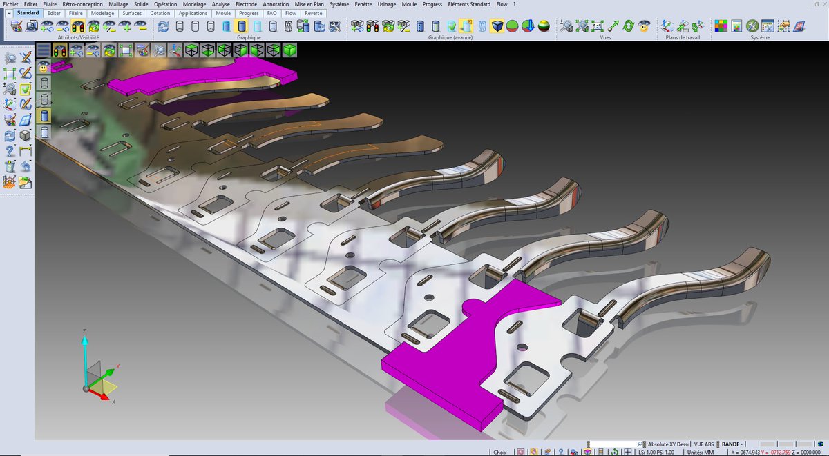This screenshot has height=456, width=829.
Task: Toggle the highlighted dark cube rendering icon
Action: pos(496,26)
